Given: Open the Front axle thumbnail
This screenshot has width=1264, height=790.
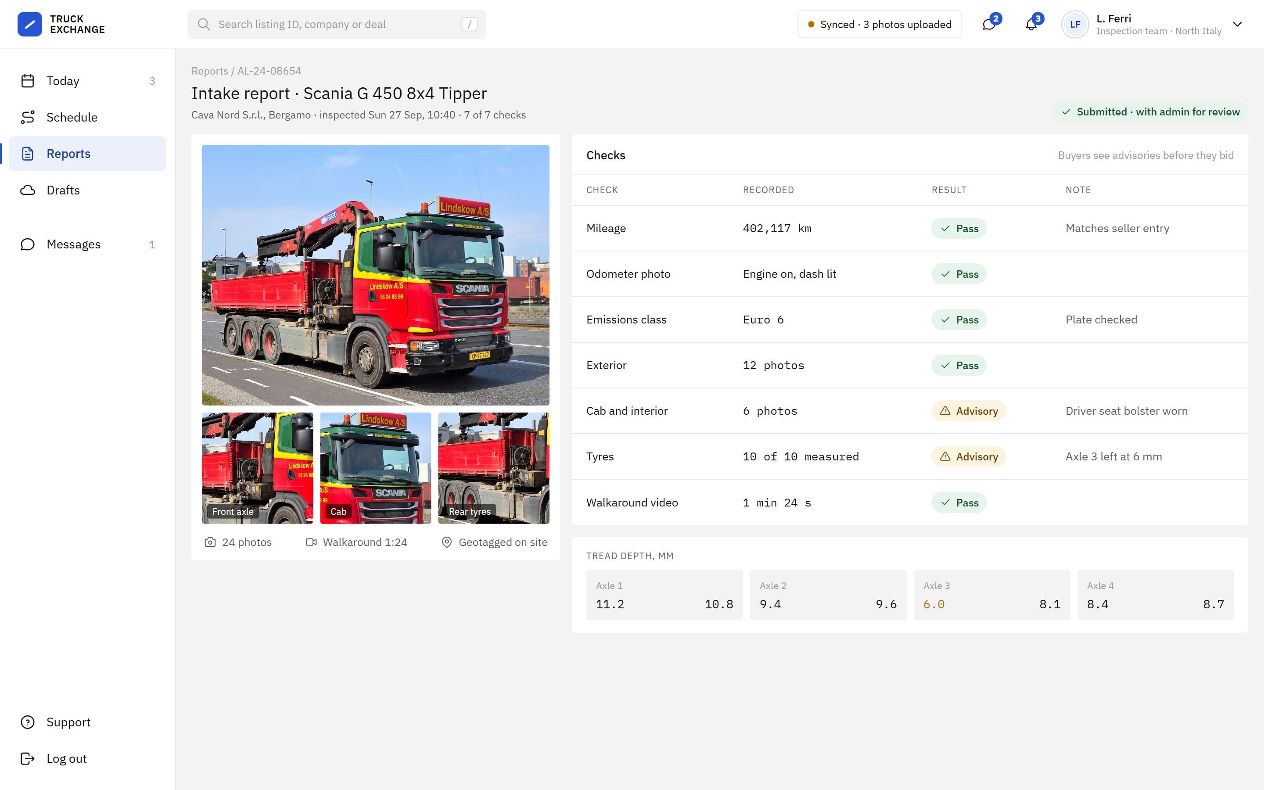Looking at the screenshot, I should tap(258, 468).
